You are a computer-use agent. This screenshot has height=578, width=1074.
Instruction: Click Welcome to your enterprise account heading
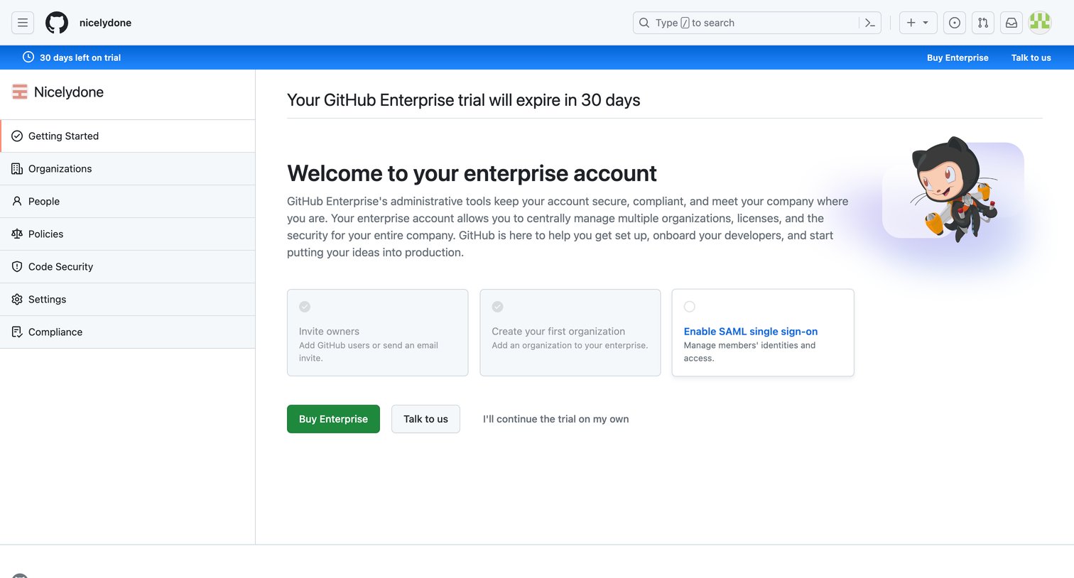pos(472,173)
